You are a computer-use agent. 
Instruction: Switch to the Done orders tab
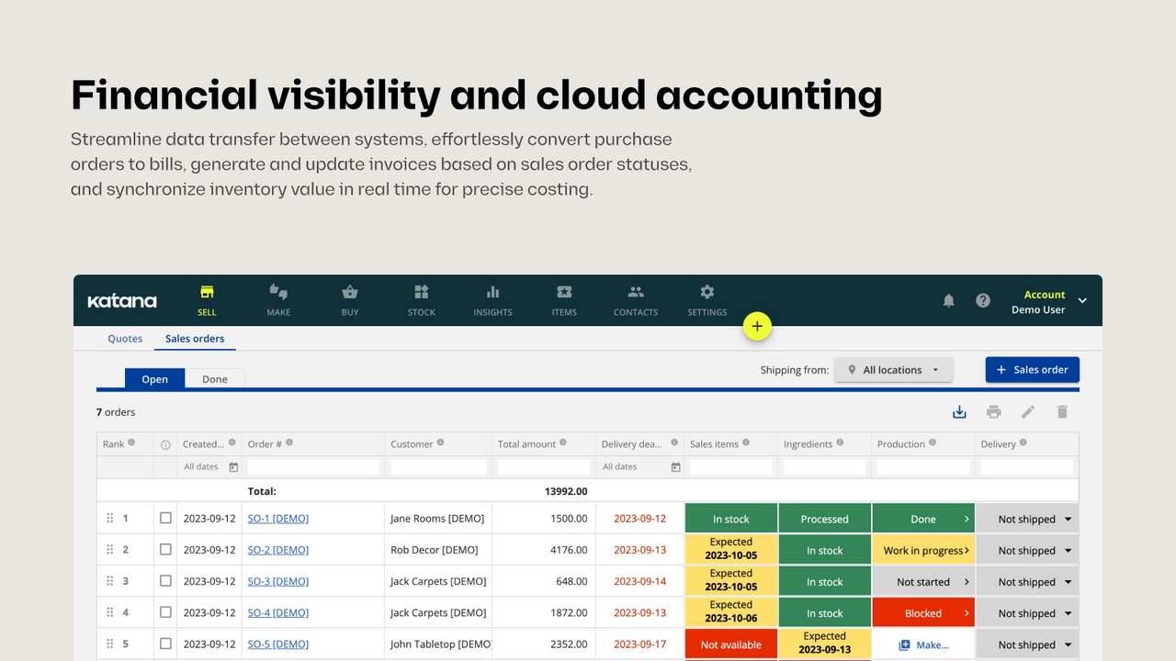[214, 378]
